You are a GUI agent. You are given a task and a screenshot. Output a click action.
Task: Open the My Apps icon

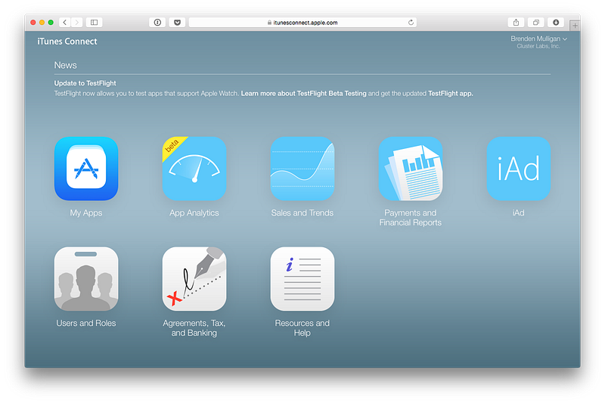tap(86, 169)
